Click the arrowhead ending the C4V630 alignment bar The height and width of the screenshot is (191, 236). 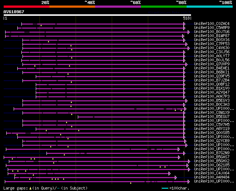tap(189, 48)
